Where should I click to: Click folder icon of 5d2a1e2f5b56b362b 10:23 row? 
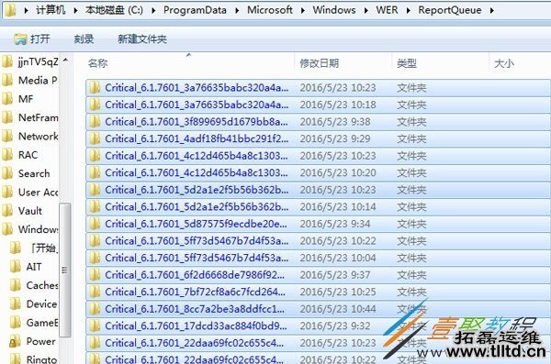pos(95,190)
